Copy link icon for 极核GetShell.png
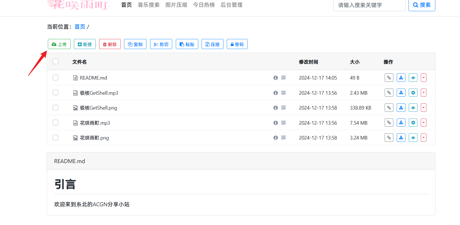 (x=389, y=108)
